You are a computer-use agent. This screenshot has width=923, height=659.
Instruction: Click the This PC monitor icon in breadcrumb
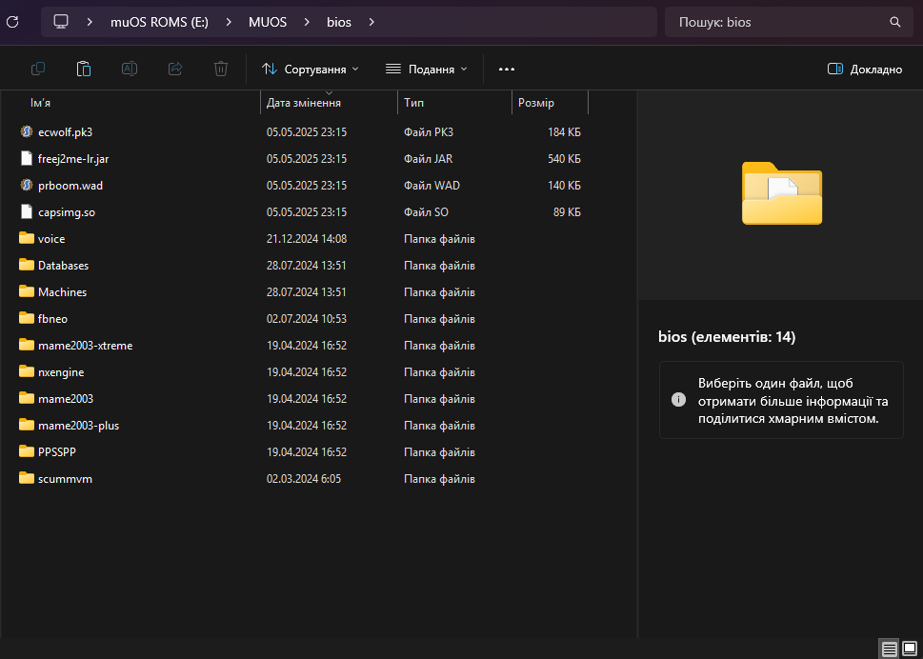(61, 22)
